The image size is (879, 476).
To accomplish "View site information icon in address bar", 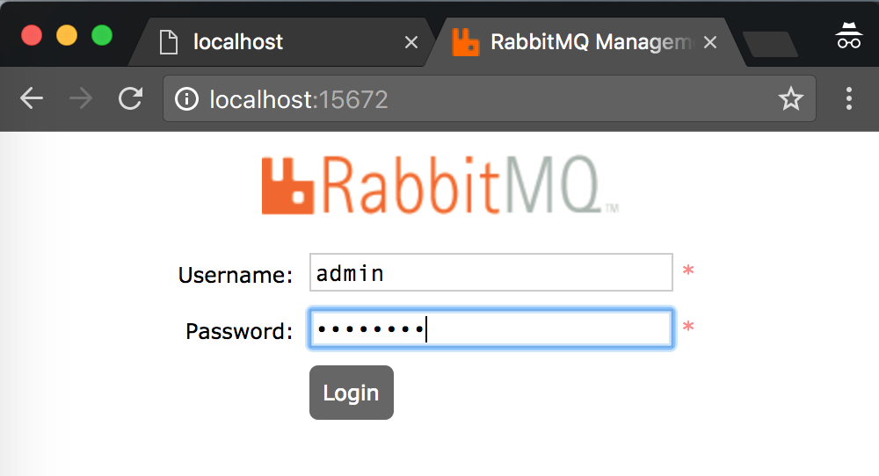I will (186, 99).
